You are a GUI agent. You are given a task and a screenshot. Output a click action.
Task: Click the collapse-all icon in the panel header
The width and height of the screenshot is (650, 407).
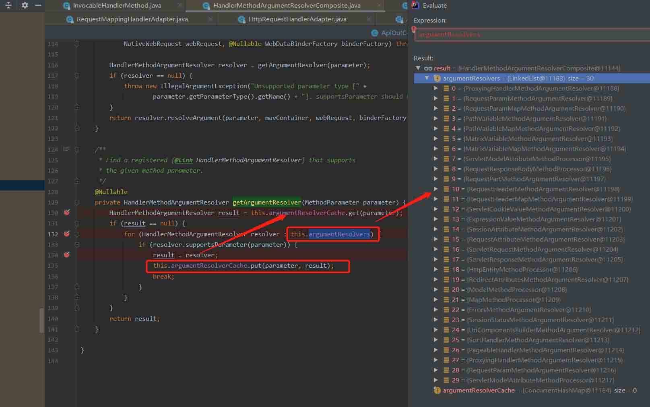(x=8, y=5)
